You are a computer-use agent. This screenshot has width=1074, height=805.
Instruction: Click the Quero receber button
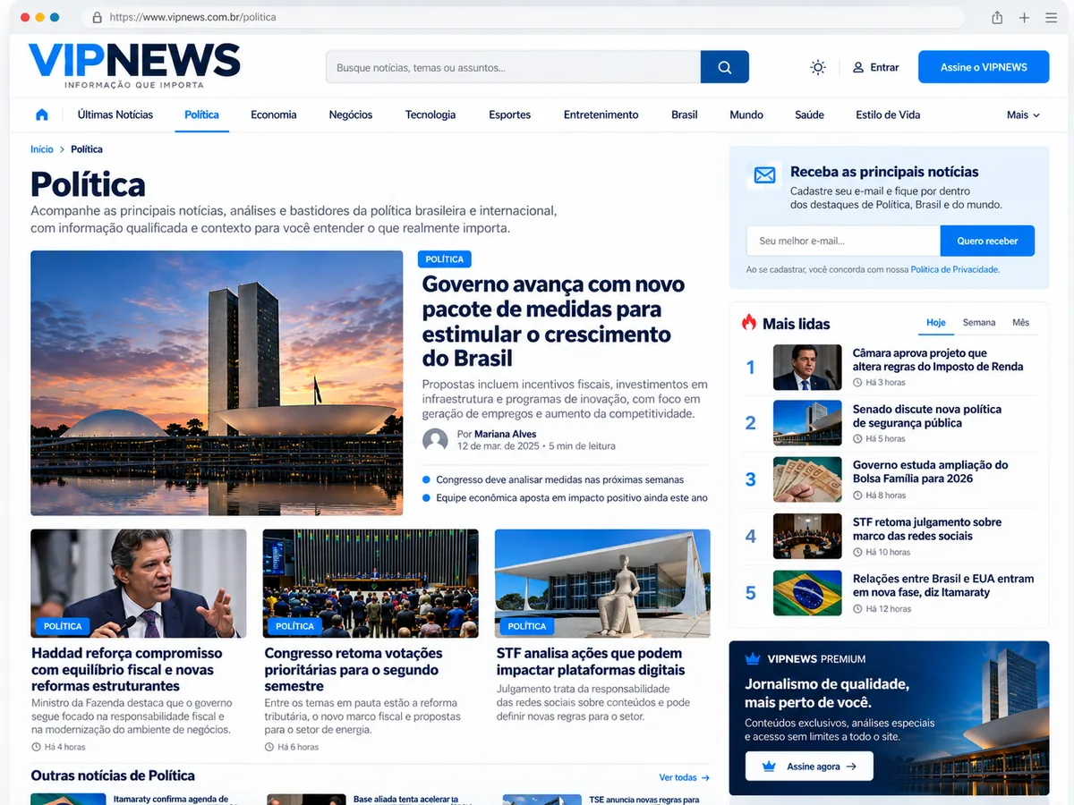coord(987,241)
